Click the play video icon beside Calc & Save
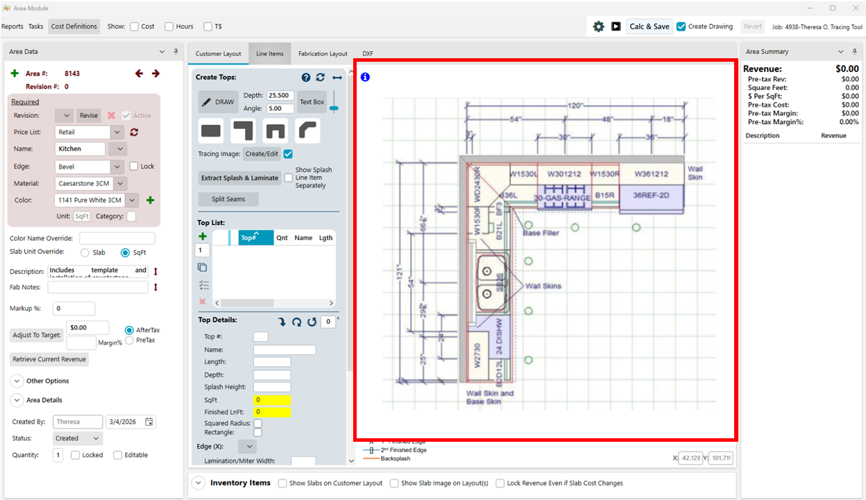Screen dimensions: 866x500 tap(616, 26)
